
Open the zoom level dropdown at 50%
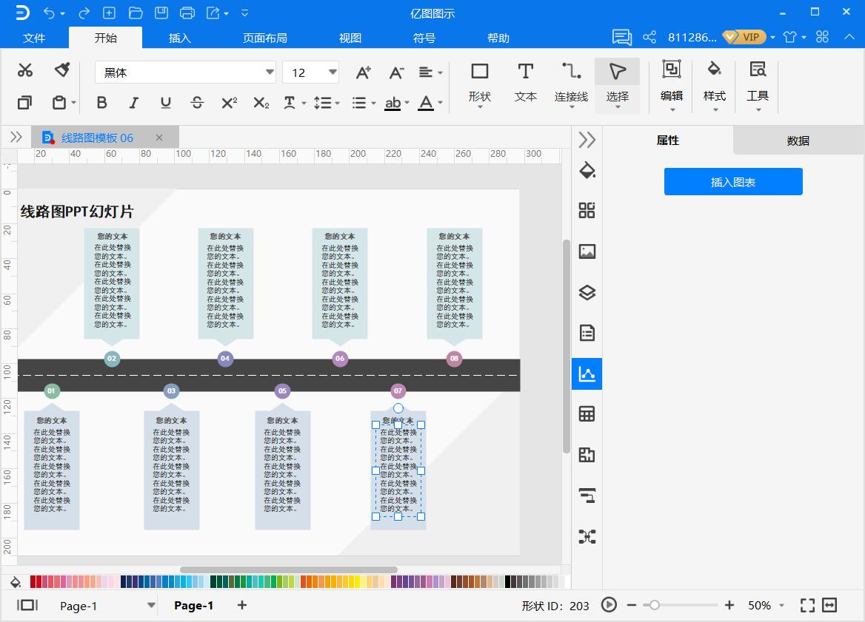pos(765,605)
